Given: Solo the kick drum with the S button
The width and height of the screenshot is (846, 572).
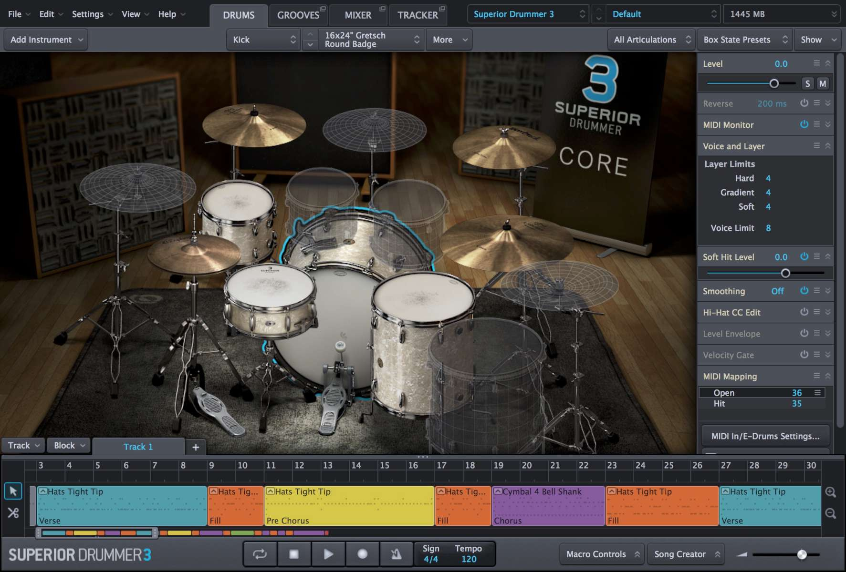Looking at the screenshot, I should tap(807, 83).
